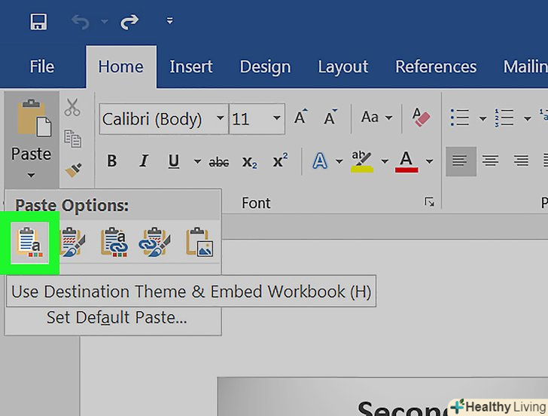548x416 pixels.
Task: Open the Calibri (Body) font name dropdown
Action: coord(220,118)
